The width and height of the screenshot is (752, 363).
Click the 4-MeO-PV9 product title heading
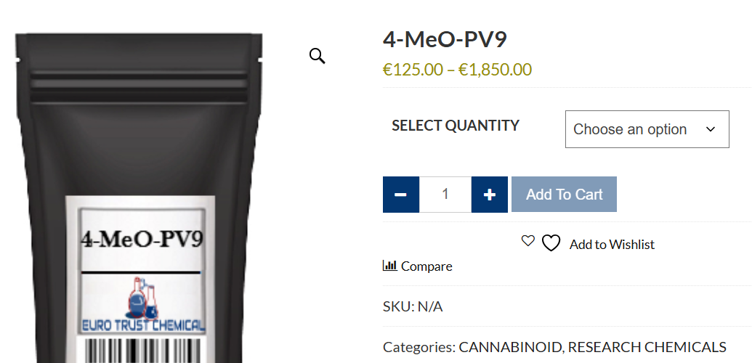445,40
